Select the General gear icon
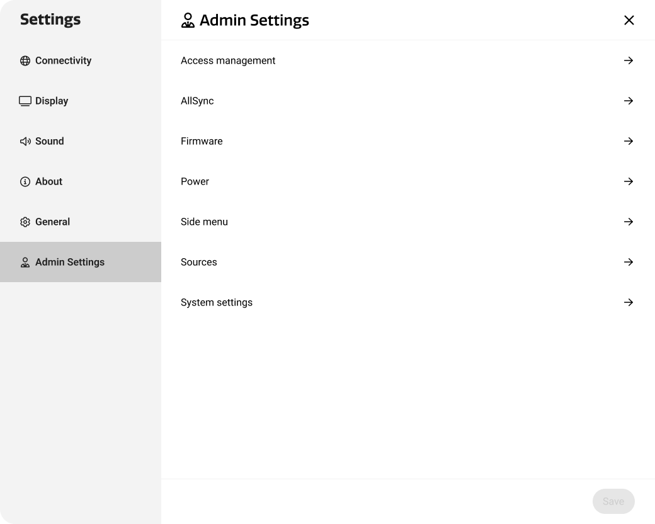Screen dimensions: 655x524 tap(25, 222)
